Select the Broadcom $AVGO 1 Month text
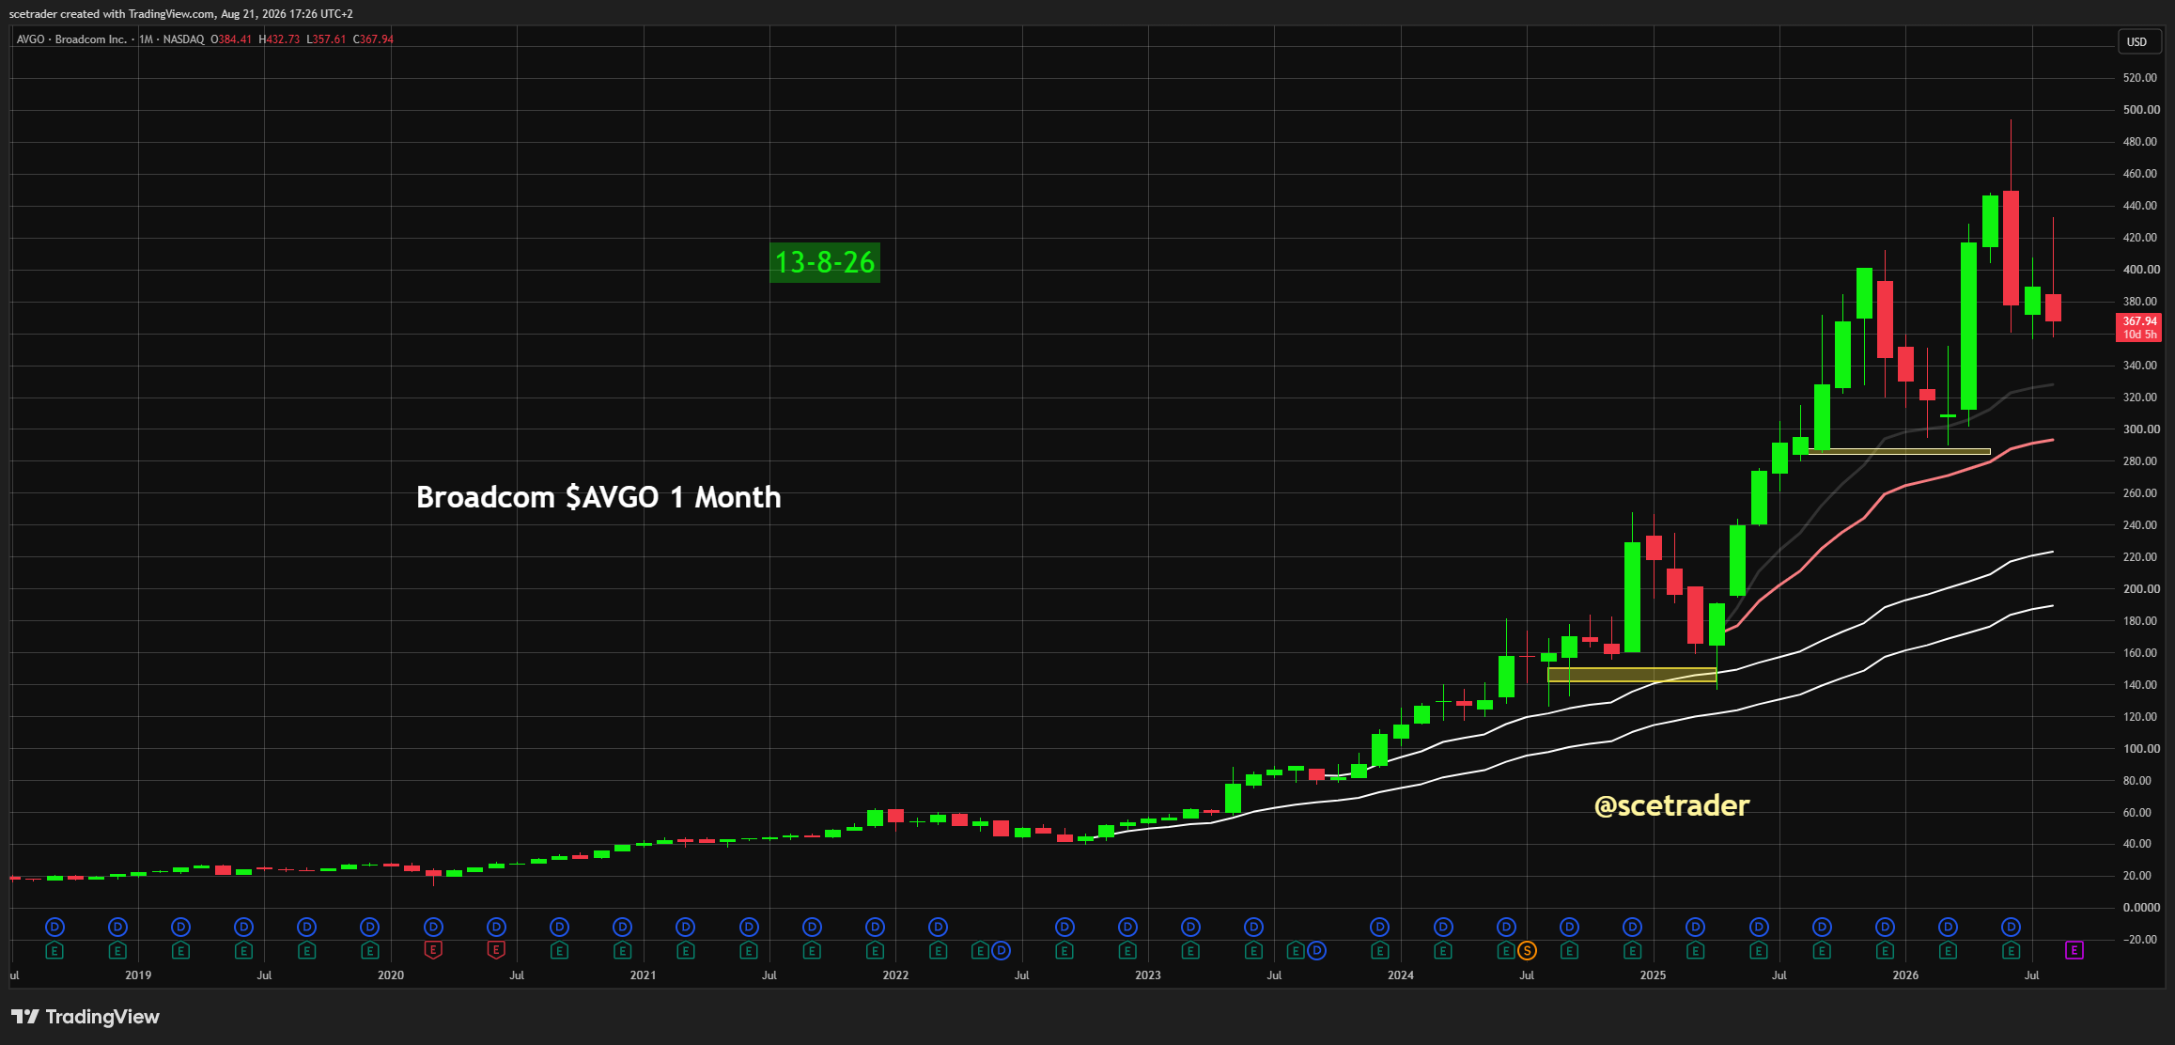 (x=598, y=497)
